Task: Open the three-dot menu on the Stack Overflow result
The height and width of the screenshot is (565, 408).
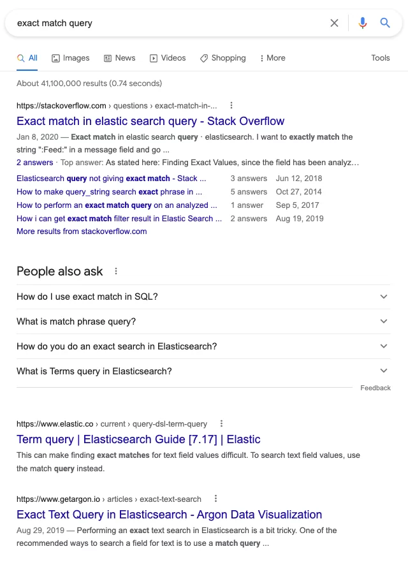Action: pyautogui.click(x=231, y=105)
